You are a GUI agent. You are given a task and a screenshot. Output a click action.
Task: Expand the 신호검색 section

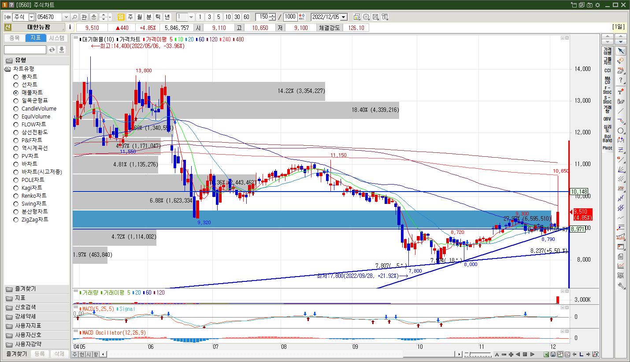tap(37, 307)
